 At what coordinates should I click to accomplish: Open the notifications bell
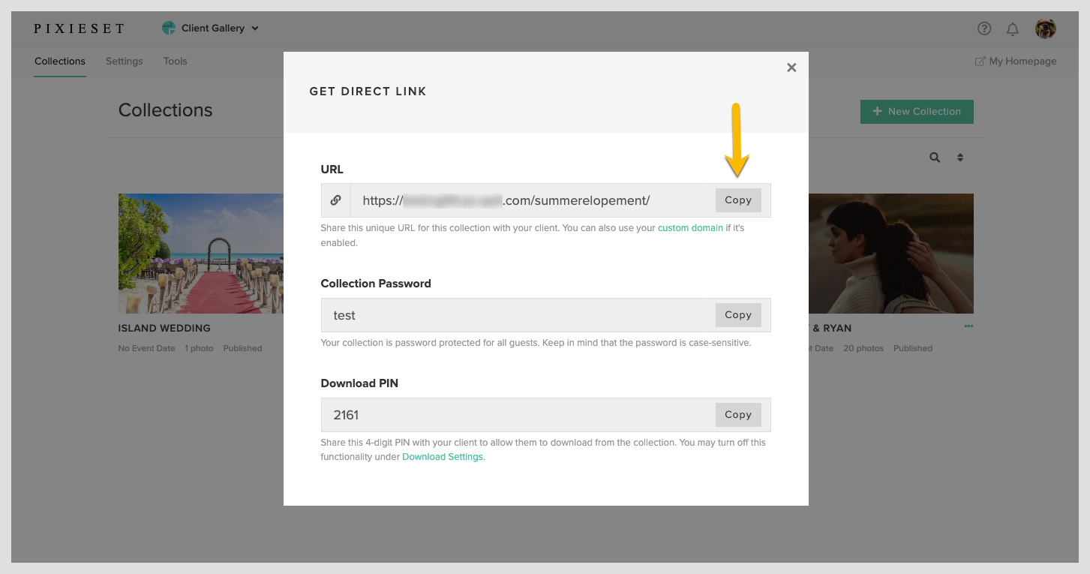click(1013, 29)
